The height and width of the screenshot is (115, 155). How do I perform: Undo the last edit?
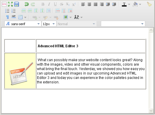pyautogui.click(x=27, y=4)
